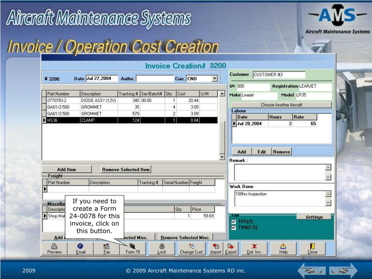Toggle the TPS(7) tax checkbox
This screenshot has height=279, width=372.
pos(234,222)
